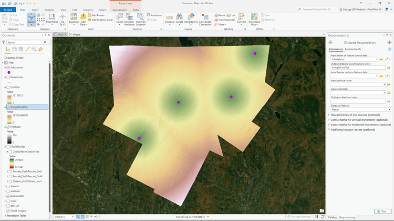Uncheck the landuse2002 layer
394x221 pixels.
tap(8, 196)
